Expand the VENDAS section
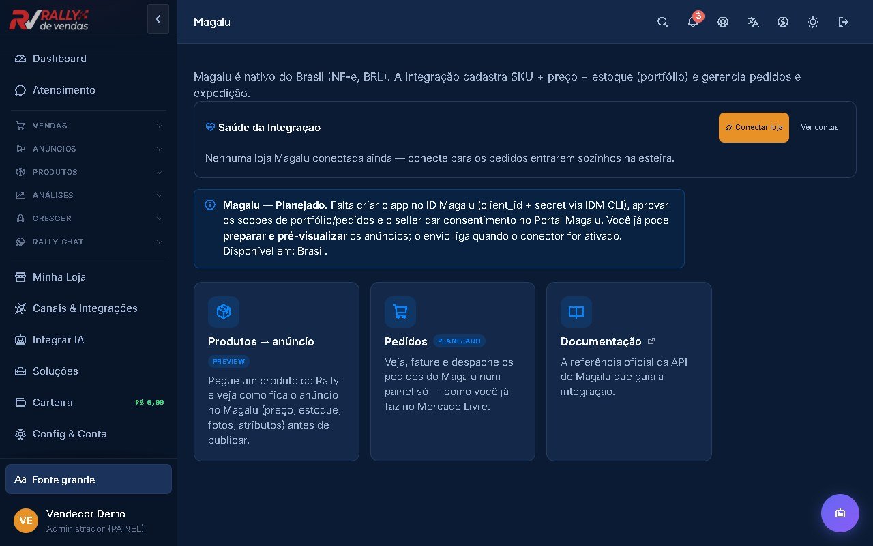 (x=89, y=126)
